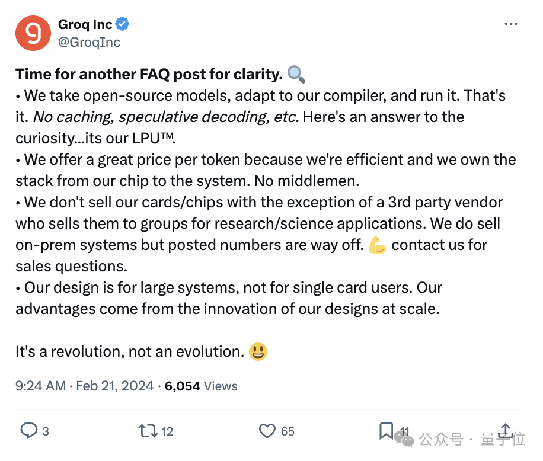Open the 6,054 Views count
This screenshot has height=461, width=543.
click(x=201, y=386)
